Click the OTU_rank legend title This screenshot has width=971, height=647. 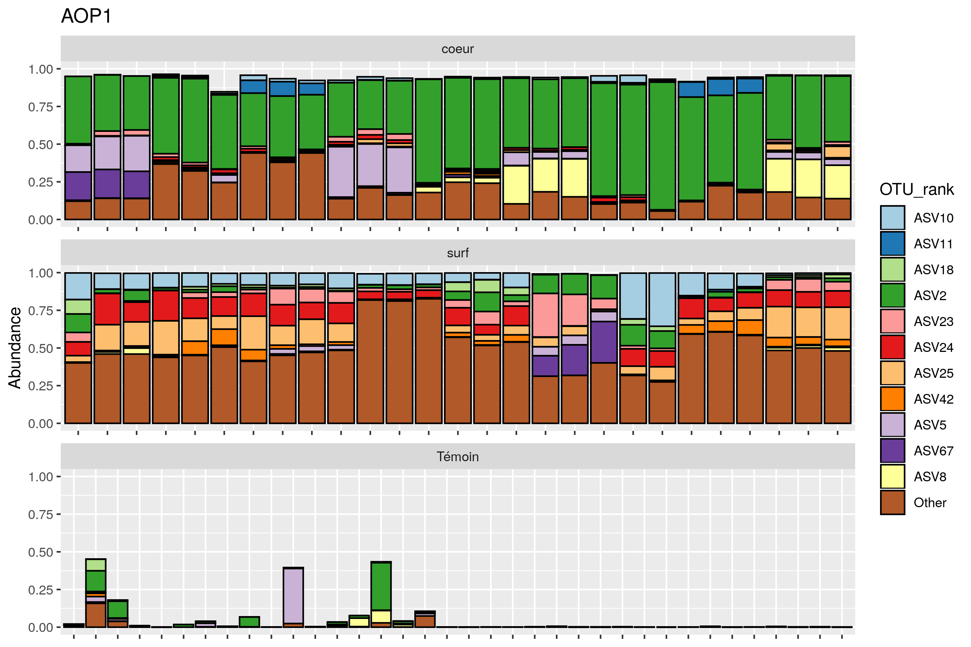point(916,189)
